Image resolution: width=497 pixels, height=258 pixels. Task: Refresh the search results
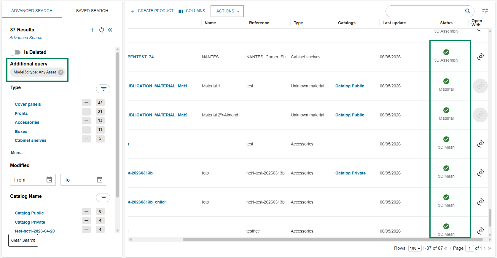click(x=102, y=30)
